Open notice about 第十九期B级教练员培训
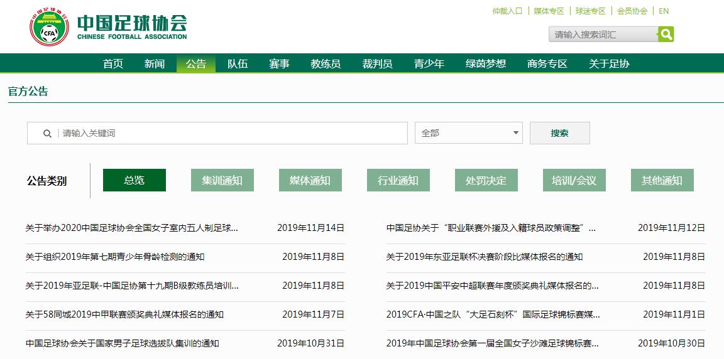Viewport: 724px width, 359px height. coord(132,286)
